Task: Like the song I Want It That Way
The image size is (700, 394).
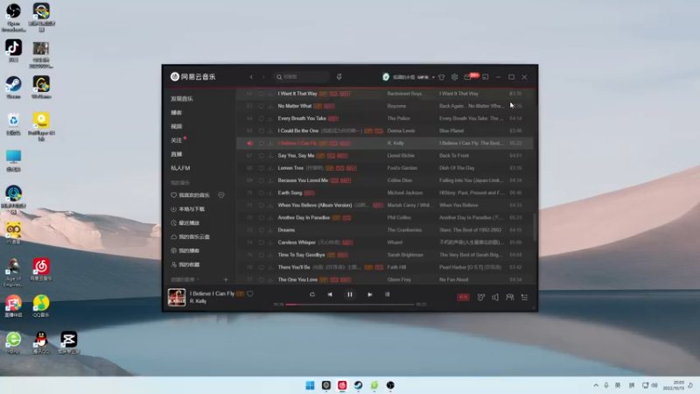Action: [261, 94]
